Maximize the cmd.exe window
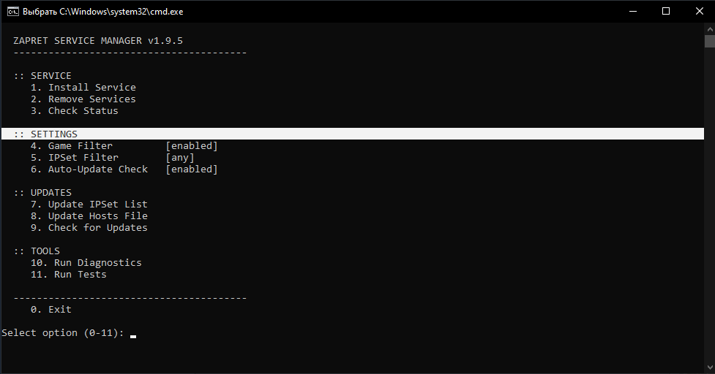715x374 pixels. (x=666, y=12)
